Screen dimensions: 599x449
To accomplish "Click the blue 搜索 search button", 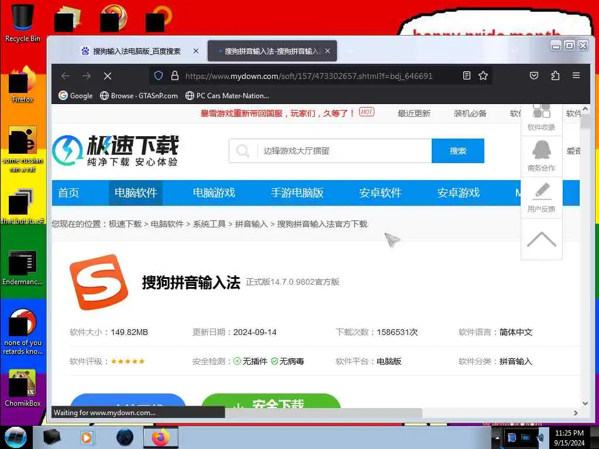I will tap(458, 151).
